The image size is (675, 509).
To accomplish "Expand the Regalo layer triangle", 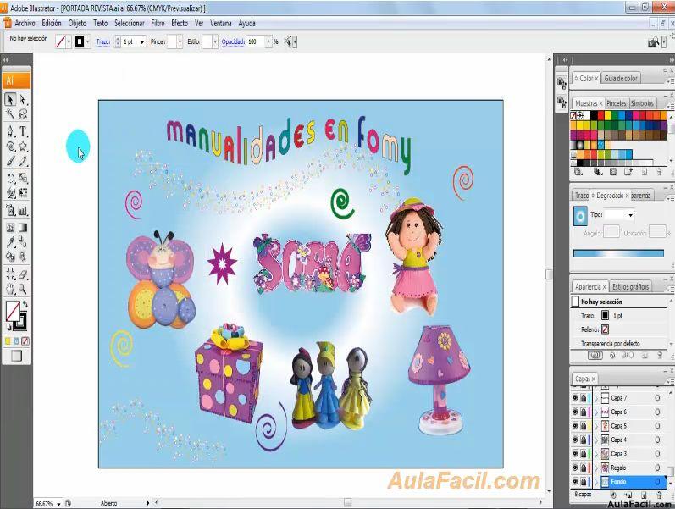I will [x=596, y=468].
